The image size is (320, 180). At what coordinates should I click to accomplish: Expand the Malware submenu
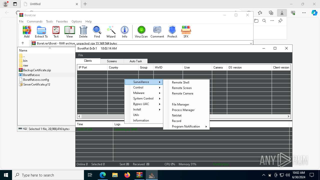click(143, 93)
